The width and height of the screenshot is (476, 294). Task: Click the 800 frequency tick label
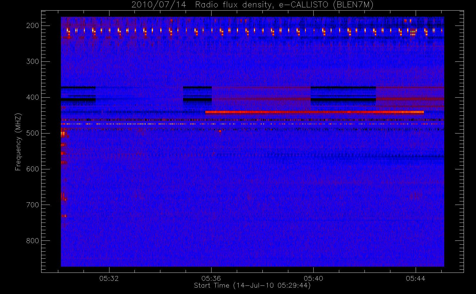33,241
